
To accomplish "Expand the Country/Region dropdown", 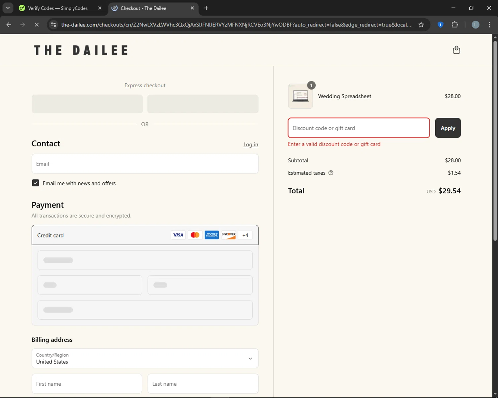I will coord(145,358).
